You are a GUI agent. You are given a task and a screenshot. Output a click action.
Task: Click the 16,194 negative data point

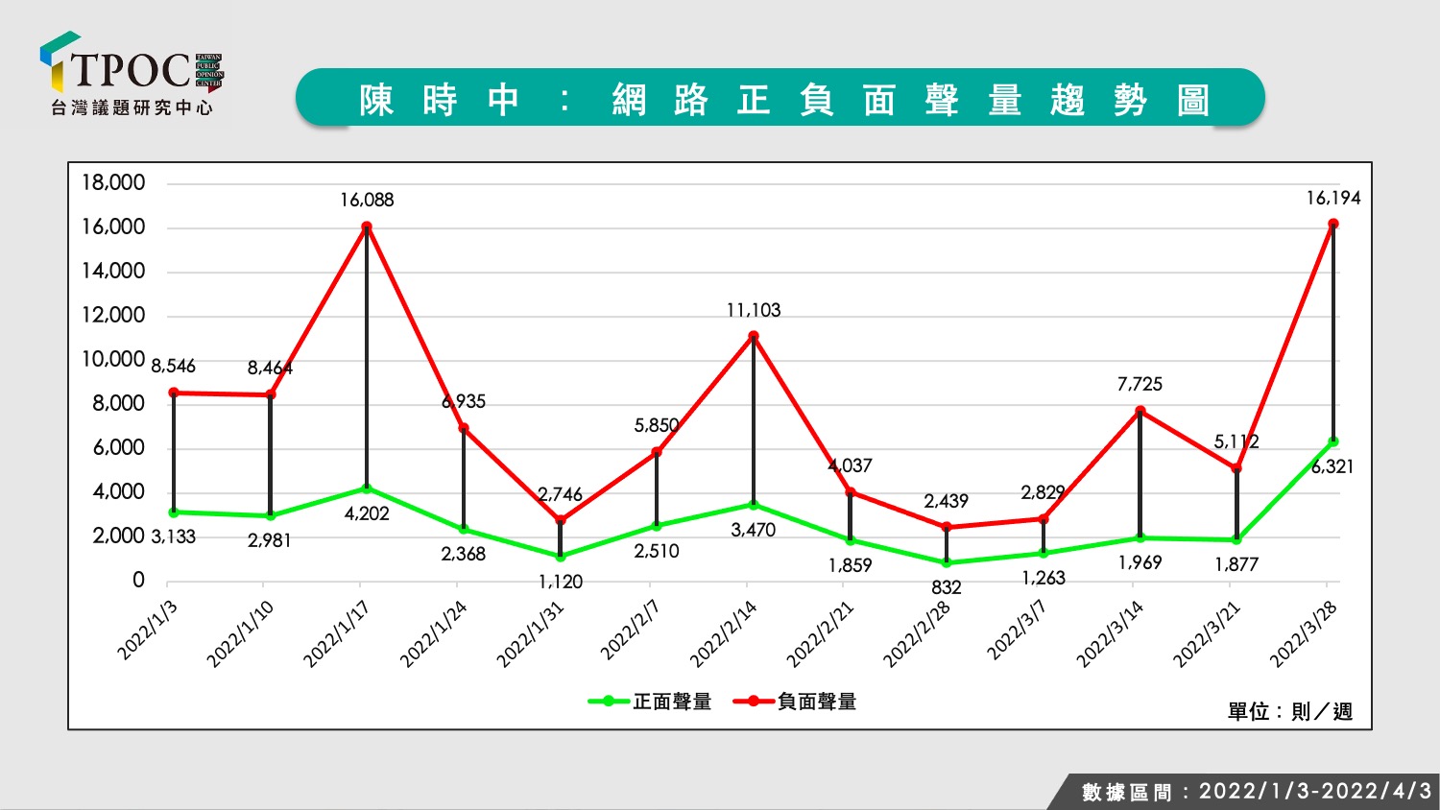1333,225
